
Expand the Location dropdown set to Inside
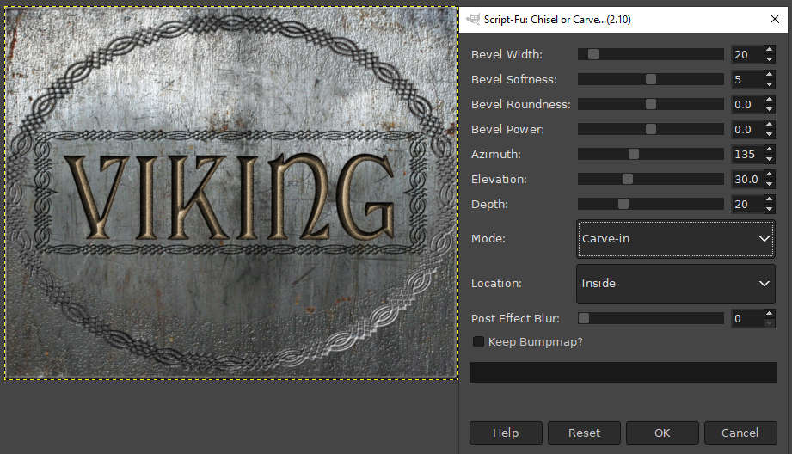[675, 284]
